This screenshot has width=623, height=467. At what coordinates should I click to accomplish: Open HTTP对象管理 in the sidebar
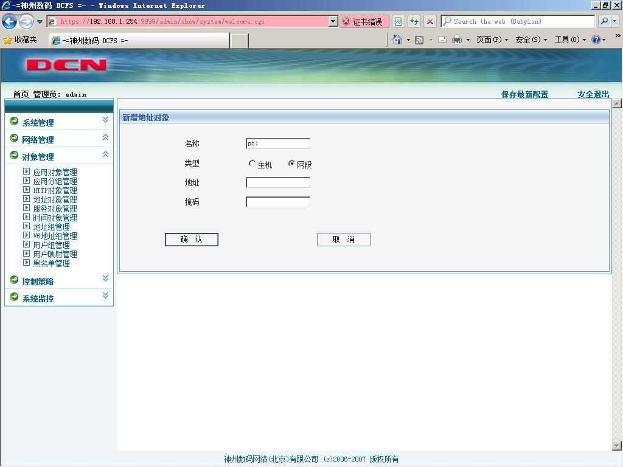[x=55, y=190]
